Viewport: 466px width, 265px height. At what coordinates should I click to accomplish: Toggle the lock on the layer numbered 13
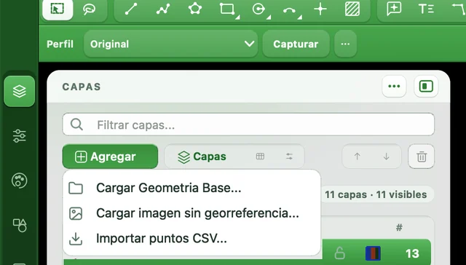(340, 253)
